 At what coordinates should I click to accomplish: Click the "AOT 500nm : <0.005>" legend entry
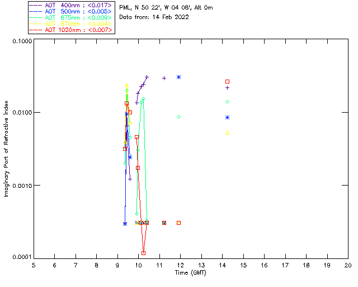(x=70, y=11)
